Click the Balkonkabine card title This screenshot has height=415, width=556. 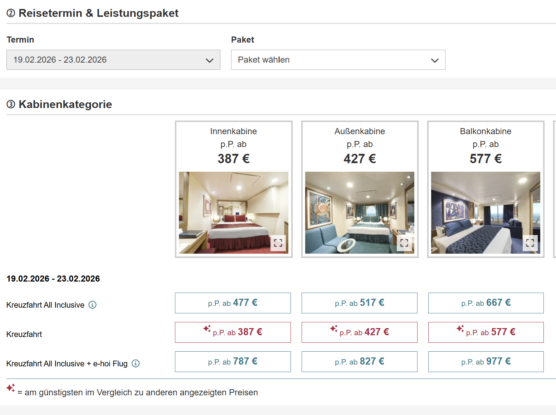click(486, 131)
